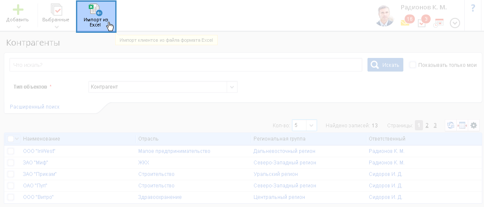Open the calendar icon in header

tap(439, 23)
